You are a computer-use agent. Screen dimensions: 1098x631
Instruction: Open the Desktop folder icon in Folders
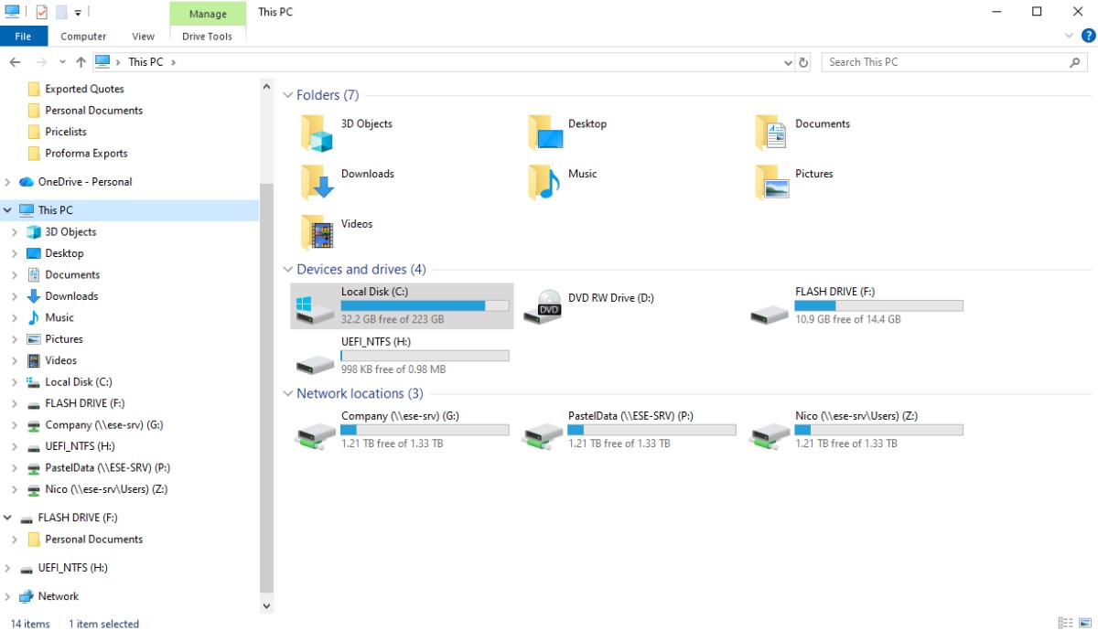pos(545,133)
